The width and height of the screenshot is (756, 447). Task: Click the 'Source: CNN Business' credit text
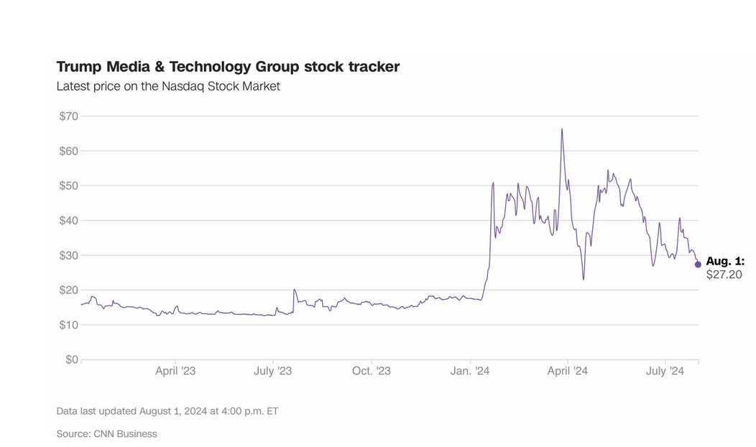coord(106,434)
